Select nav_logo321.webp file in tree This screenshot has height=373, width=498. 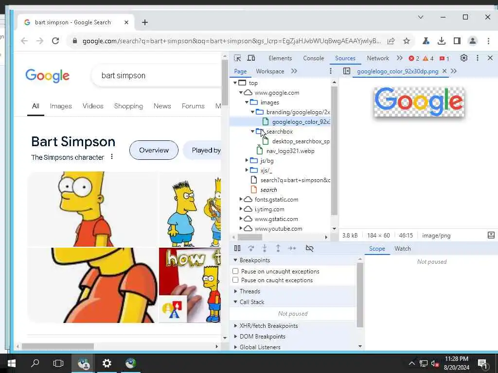coord(290,151)
